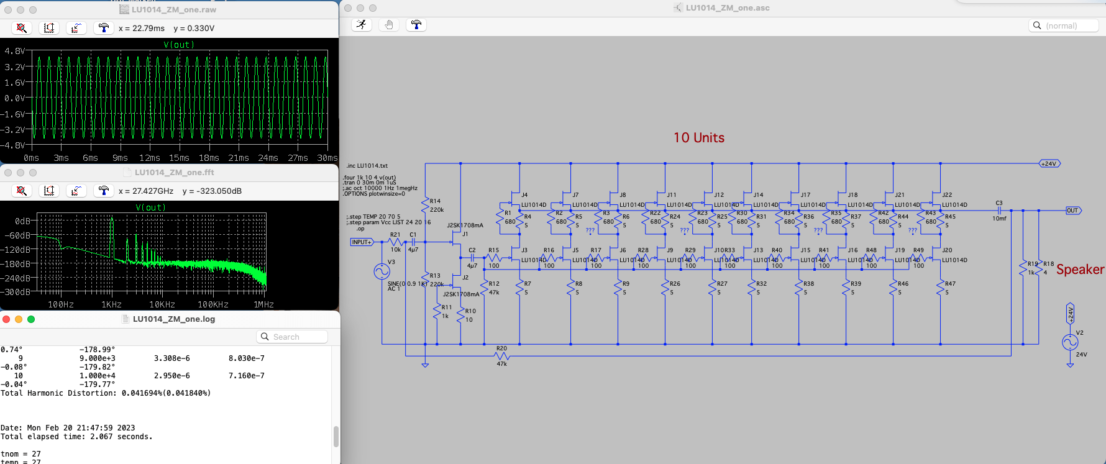Click resistor R20 47k feedback label

[501, 356]
